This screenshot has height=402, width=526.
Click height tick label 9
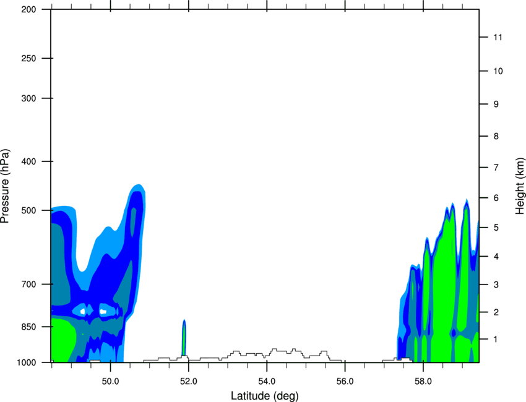[x=496, y=105]
